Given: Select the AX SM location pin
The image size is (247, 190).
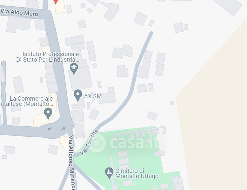Looking at the screenshot, I should 78,95.
